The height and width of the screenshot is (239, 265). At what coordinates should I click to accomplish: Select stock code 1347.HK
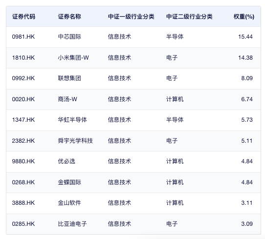coord(23,120)
